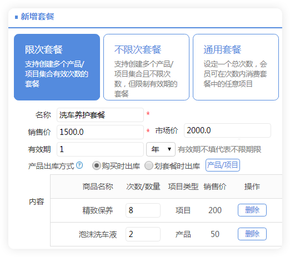The image size is (290, 257).
Task: Edit the quantity field for 精致保养
Action: pyautogui.click(x=143, y=210)
